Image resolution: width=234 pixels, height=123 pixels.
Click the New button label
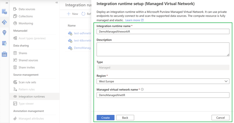(x=75, y=14)
